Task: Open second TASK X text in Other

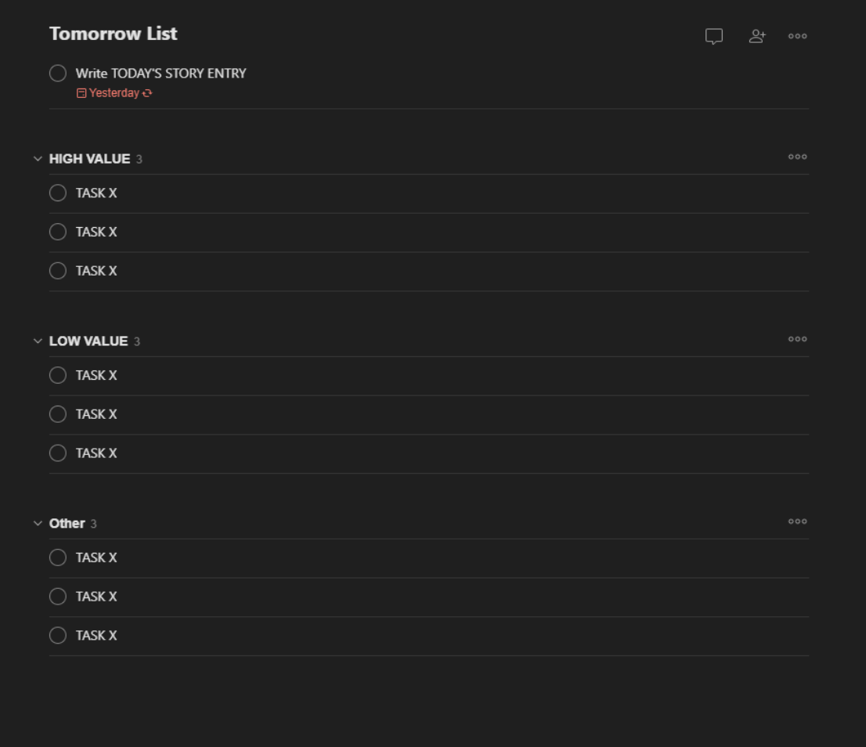Action: [x=96, y=597]
